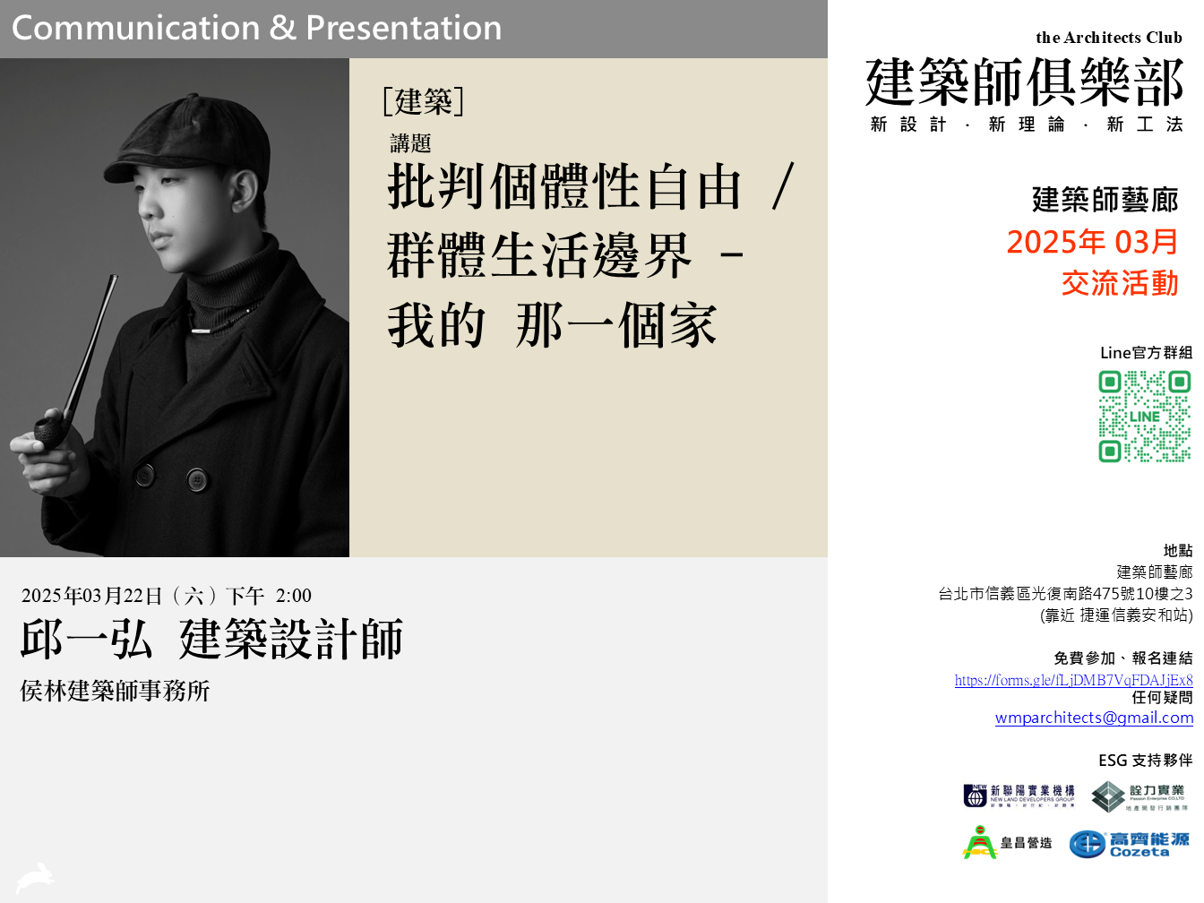Click the ESG 支持夥伴 heading

tap(1145, 761)
